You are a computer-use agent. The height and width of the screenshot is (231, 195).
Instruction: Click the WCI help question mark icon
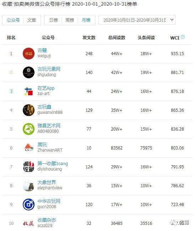pyautogui.click(x=183, y=37)
